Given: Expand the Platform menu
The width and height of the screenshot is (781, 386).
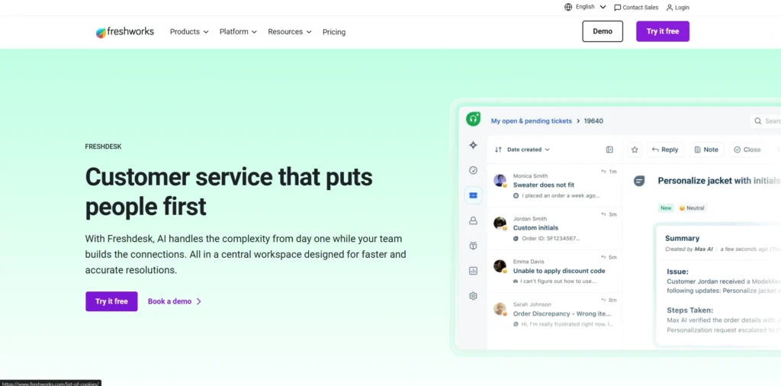Looking at the screenshot, I should pos(238,32).
